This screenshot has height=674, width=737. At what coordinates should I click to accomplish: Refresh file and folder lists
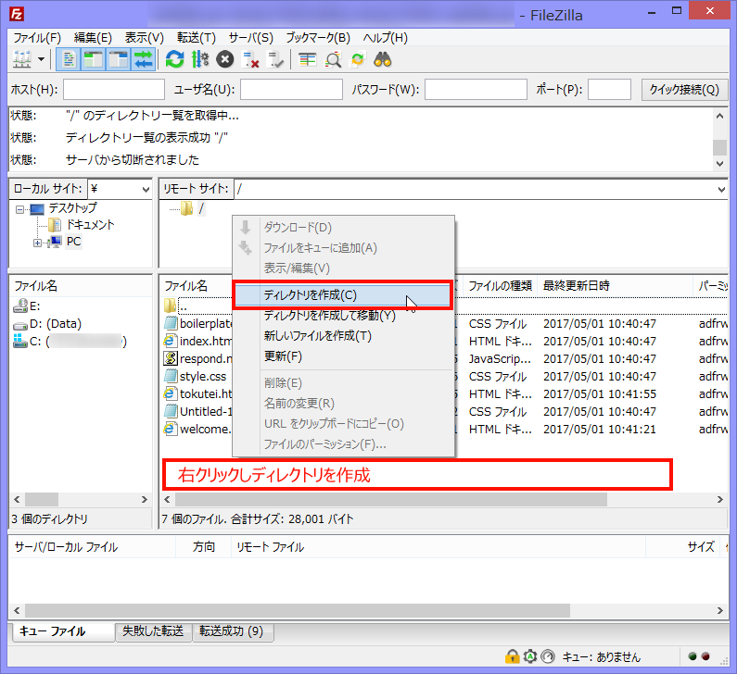pos(174,59)
